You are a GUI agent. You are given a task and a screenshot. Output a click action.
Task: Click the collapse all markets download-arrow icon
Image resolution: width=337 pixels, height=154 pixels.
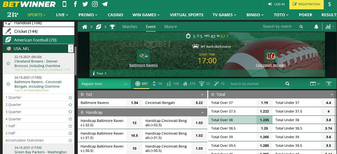click(x=329, y=84)
